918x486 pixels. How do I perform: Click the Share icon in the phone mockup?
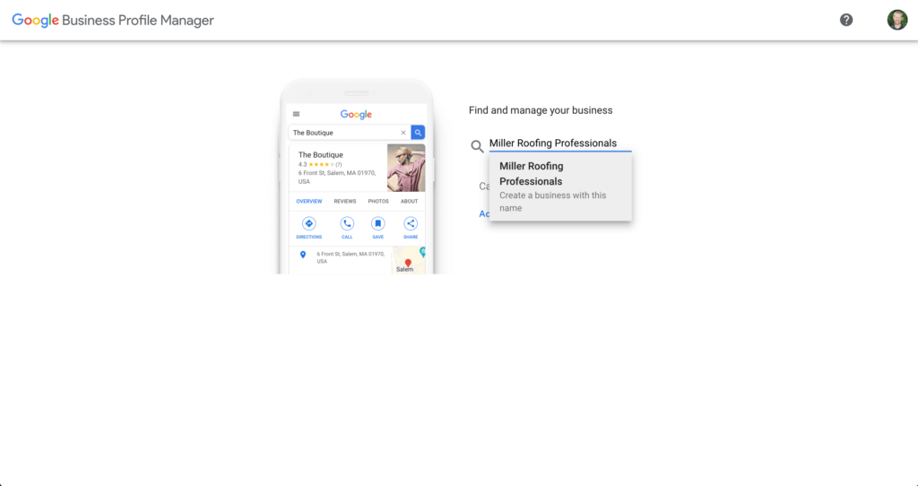tap(411, 223)
